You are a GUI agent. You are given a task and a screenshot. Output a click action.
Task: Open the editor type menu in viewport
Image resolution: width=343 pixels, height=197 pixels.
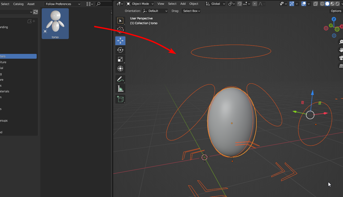(x=120, y=4)
